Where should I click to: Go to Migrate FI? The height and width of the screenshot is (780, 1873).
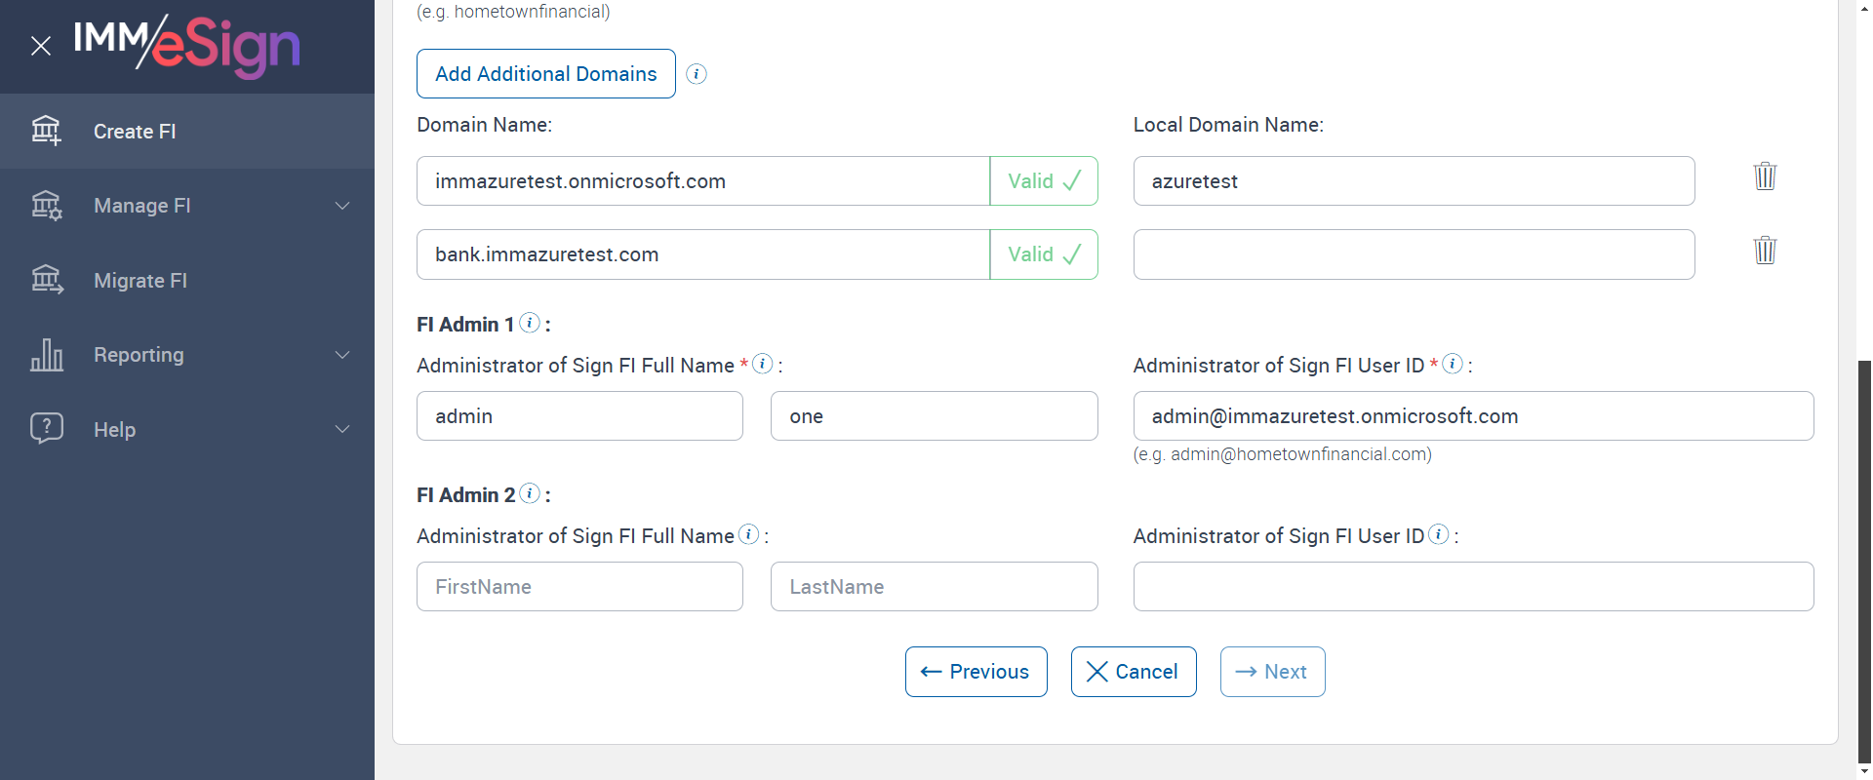tap(140, 281)
